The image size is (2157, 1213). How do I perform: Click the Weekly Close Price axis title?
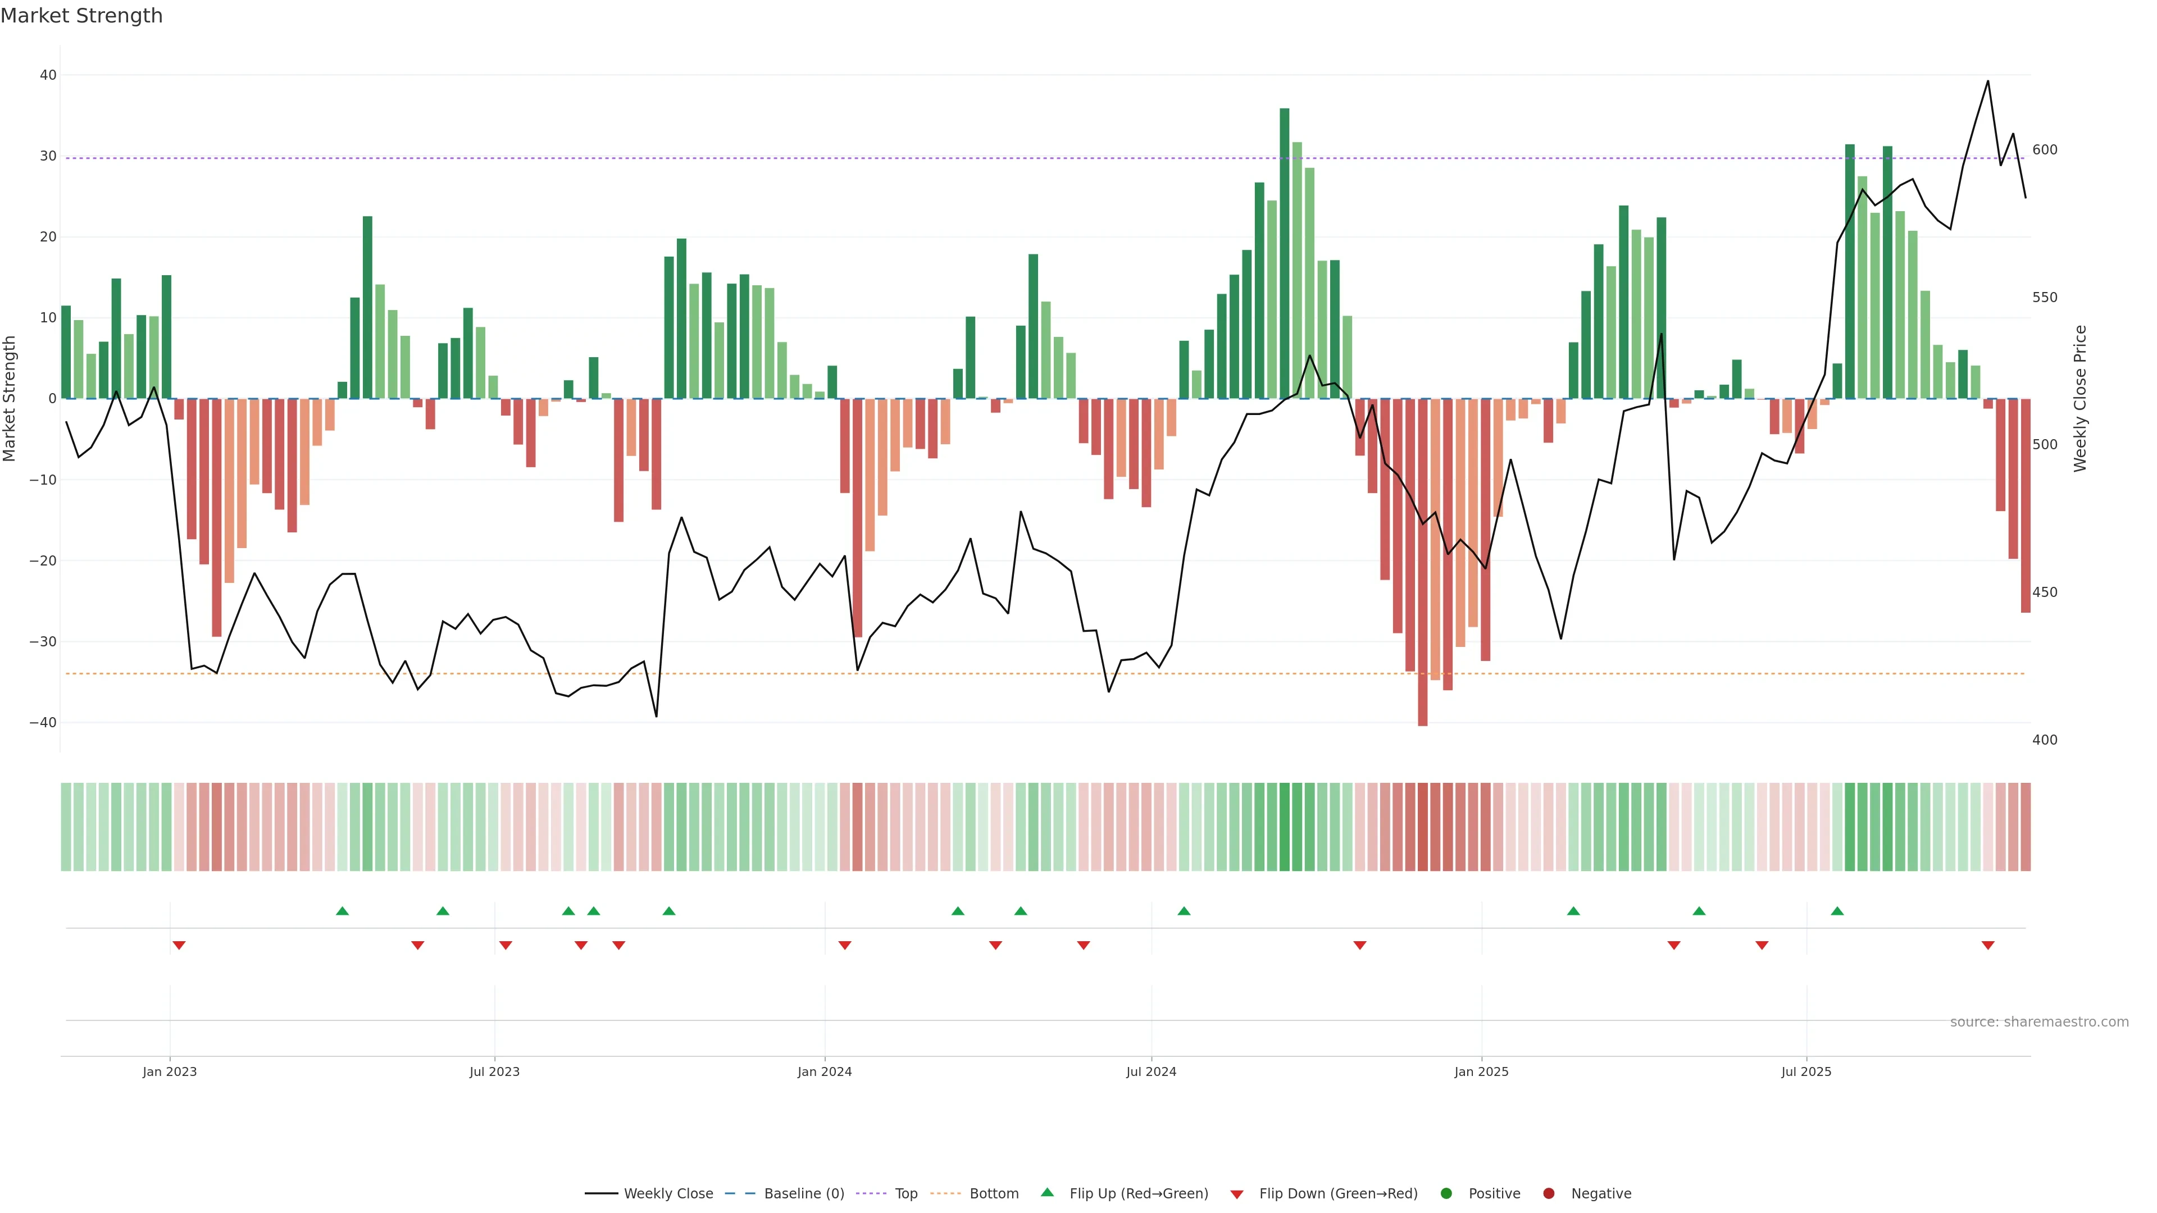[x=2080, y=399]
